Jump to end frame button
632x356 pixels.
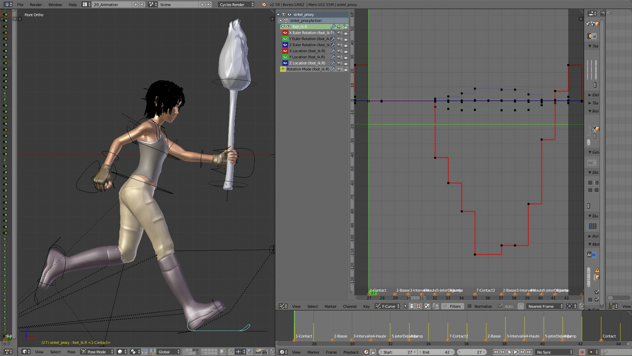pos(530,352)
